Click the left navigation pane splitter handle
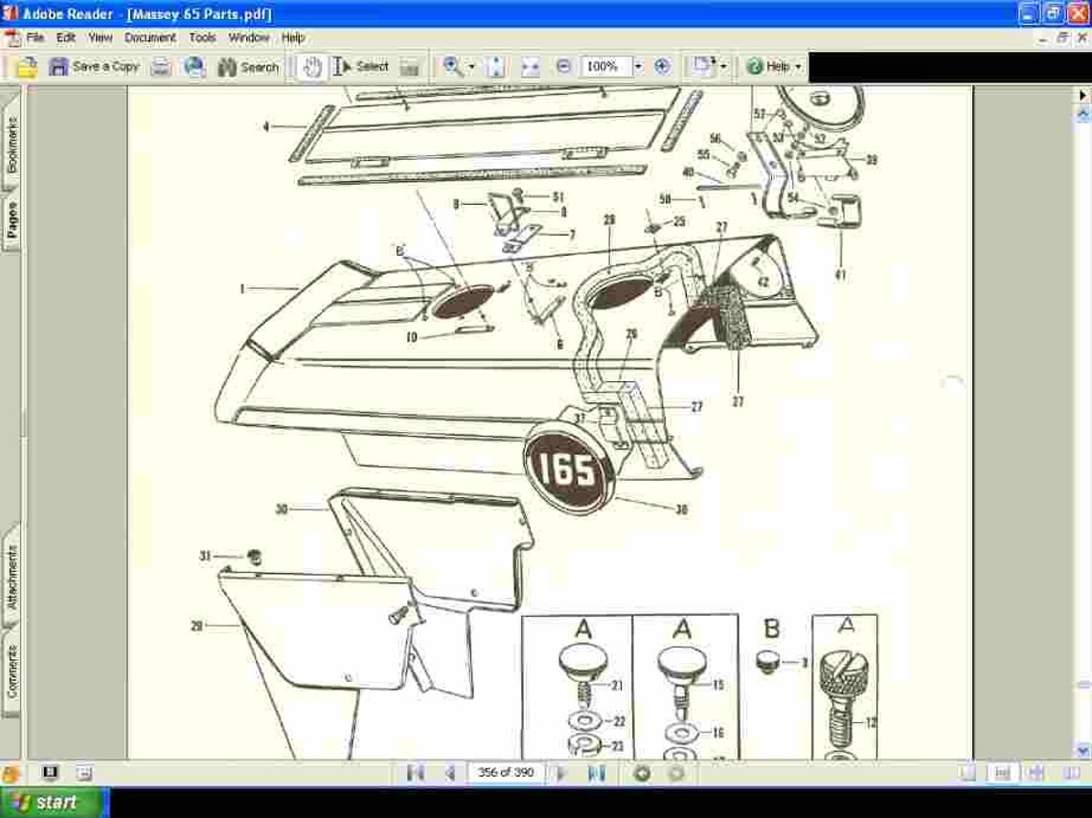This screenshot has width=1092, height=818. click(24, 422)
